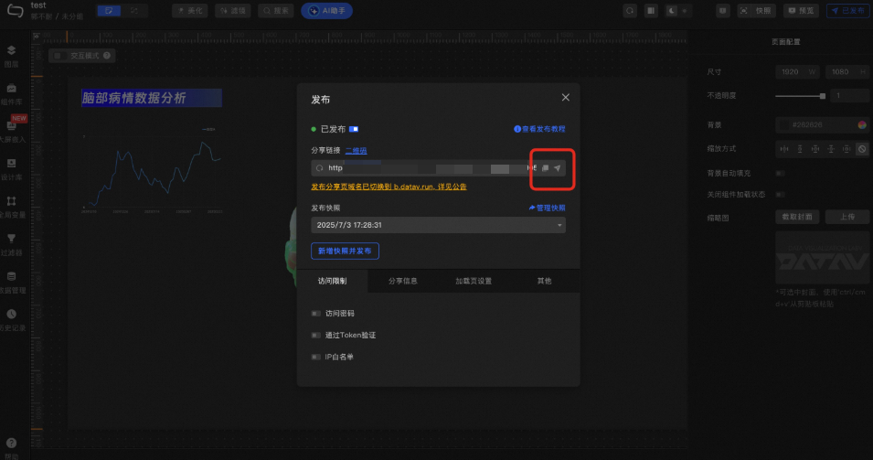Click the 已发布 button in top toolbar
Image resolution: width=873 pixels, height=460 pixels.
[848, 11]
